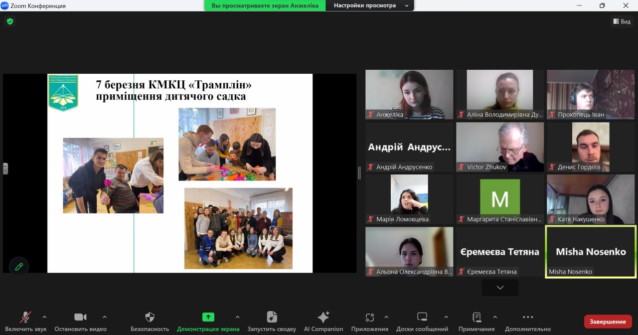This screenshot has height=335, width=638.
Task: Open the Дополнительно more menu
Action: pyautogui.click(x=527, y=322)
